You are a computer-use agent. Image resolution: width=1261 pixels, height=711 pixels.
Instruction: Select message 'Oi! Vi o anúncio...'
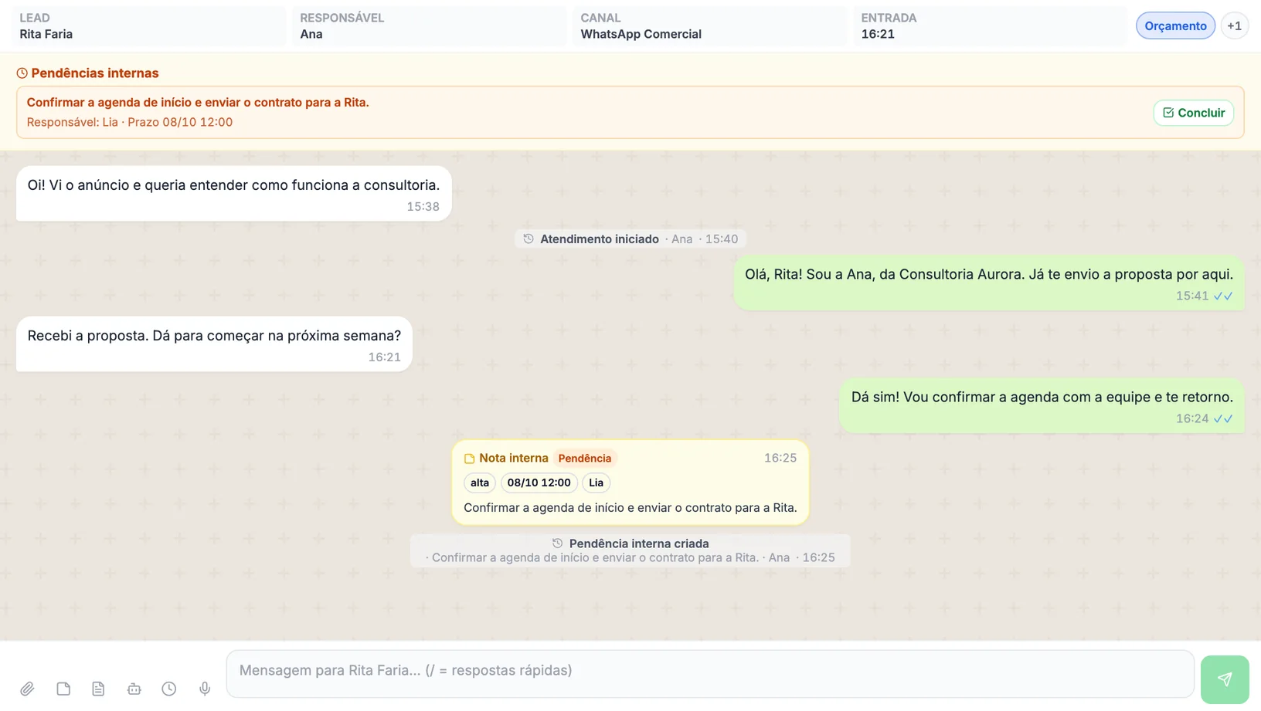(x=233, y=193)
